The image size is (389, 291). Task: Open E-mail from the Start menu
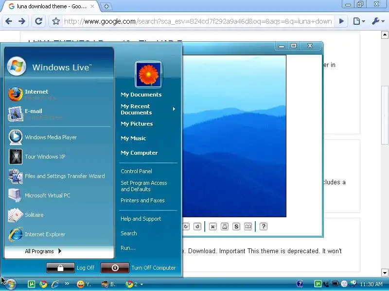click(59, 114)
